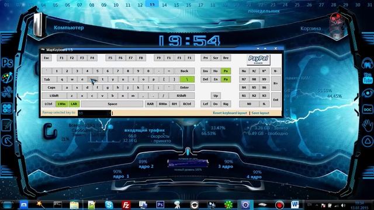
Task: Open the notepad with pencil sidebar icon
Action: [7, 125]
